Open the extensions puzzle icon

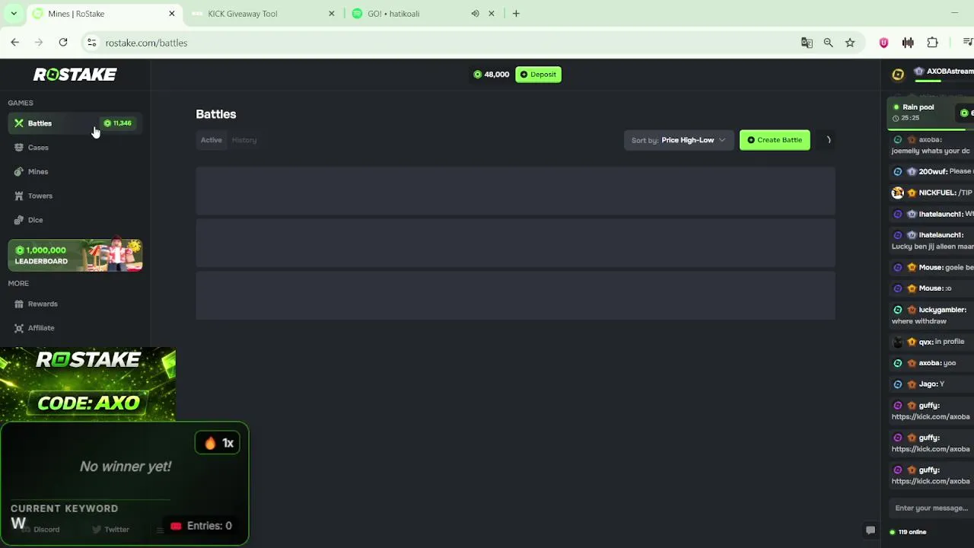tap(932, 43)
